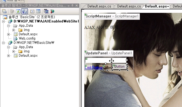Click the 'AJAX 사이트 예제' heading text
Viewport: 182px width, 107px height.
pyautogui.click(x=101, y=28)
